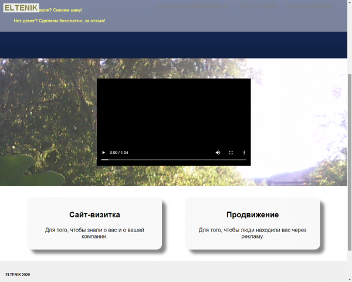Open the Сайт-визитка card
The image size is (352, 282).
click(94, 223)
